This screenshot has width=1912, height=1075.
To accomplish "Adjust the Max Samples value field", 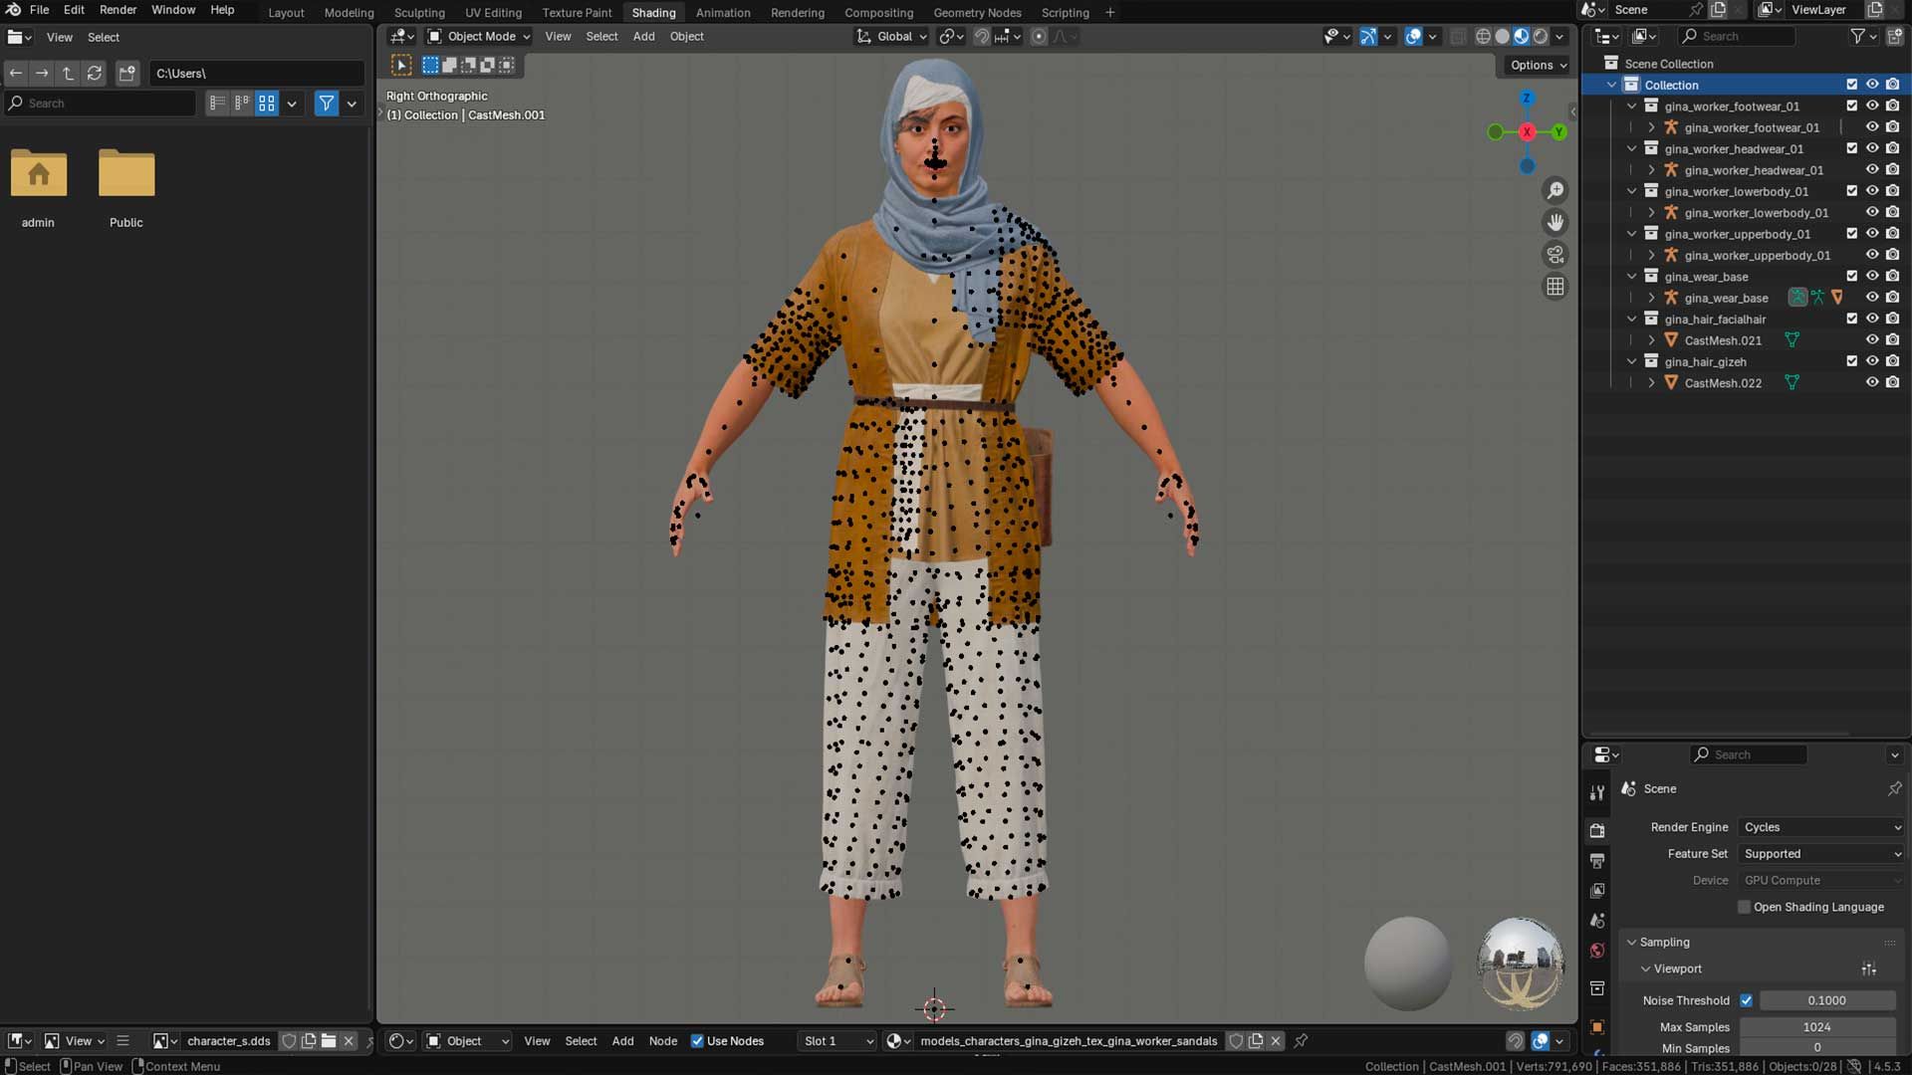I will click(1816, 1027).
